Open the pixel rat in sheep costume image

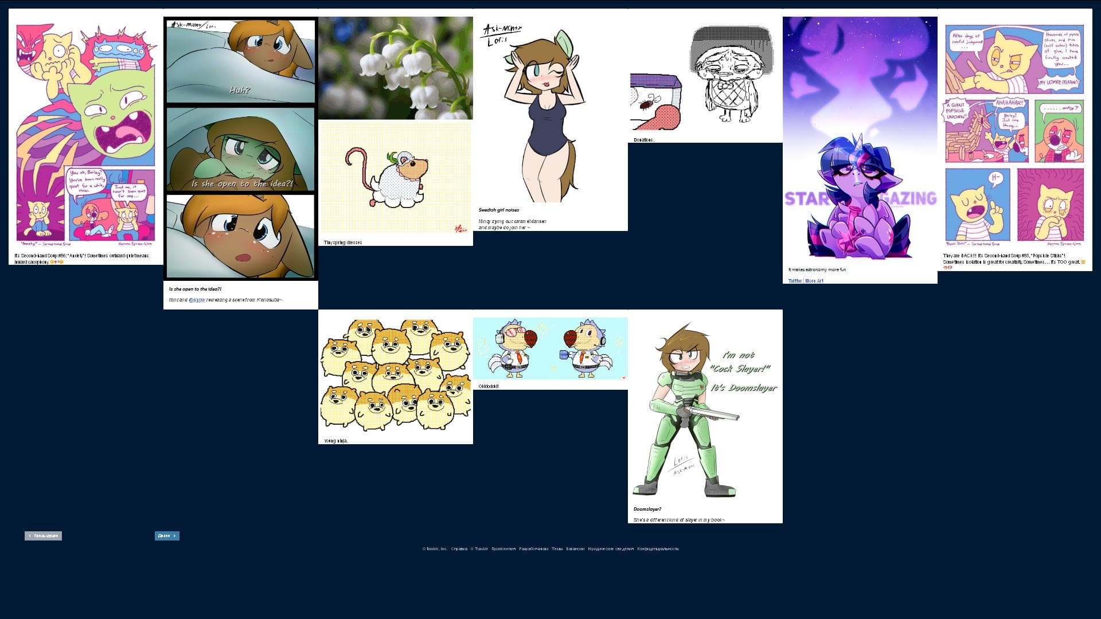click(x=396, y=177)
